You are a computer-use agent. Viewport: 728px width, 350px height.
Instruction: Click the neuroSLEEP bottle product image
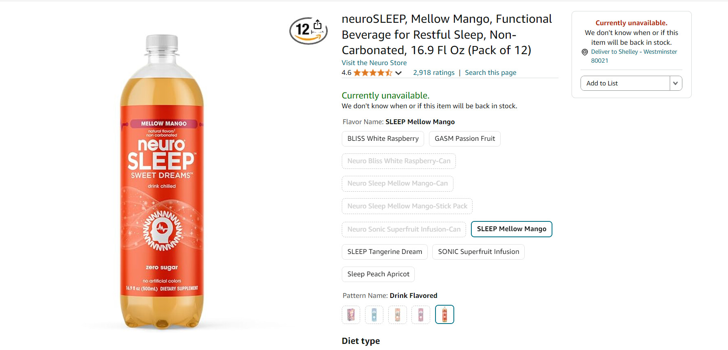point(162,182)
